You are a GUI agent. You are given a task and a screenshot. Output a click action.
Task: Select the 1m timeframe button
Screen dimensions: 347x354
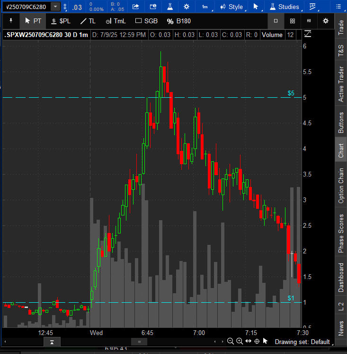click(x=205, y=7)
